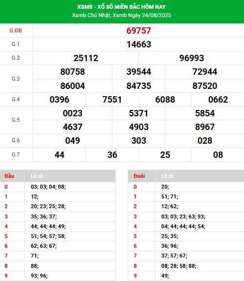This screenshot has height=281, width=244.
Task: Select the G.6 number 303
Action: coord(138,141)
